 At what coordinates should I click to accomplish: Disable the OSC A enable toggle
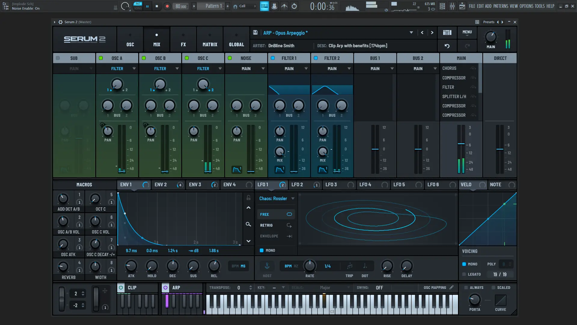coord(101,58)
